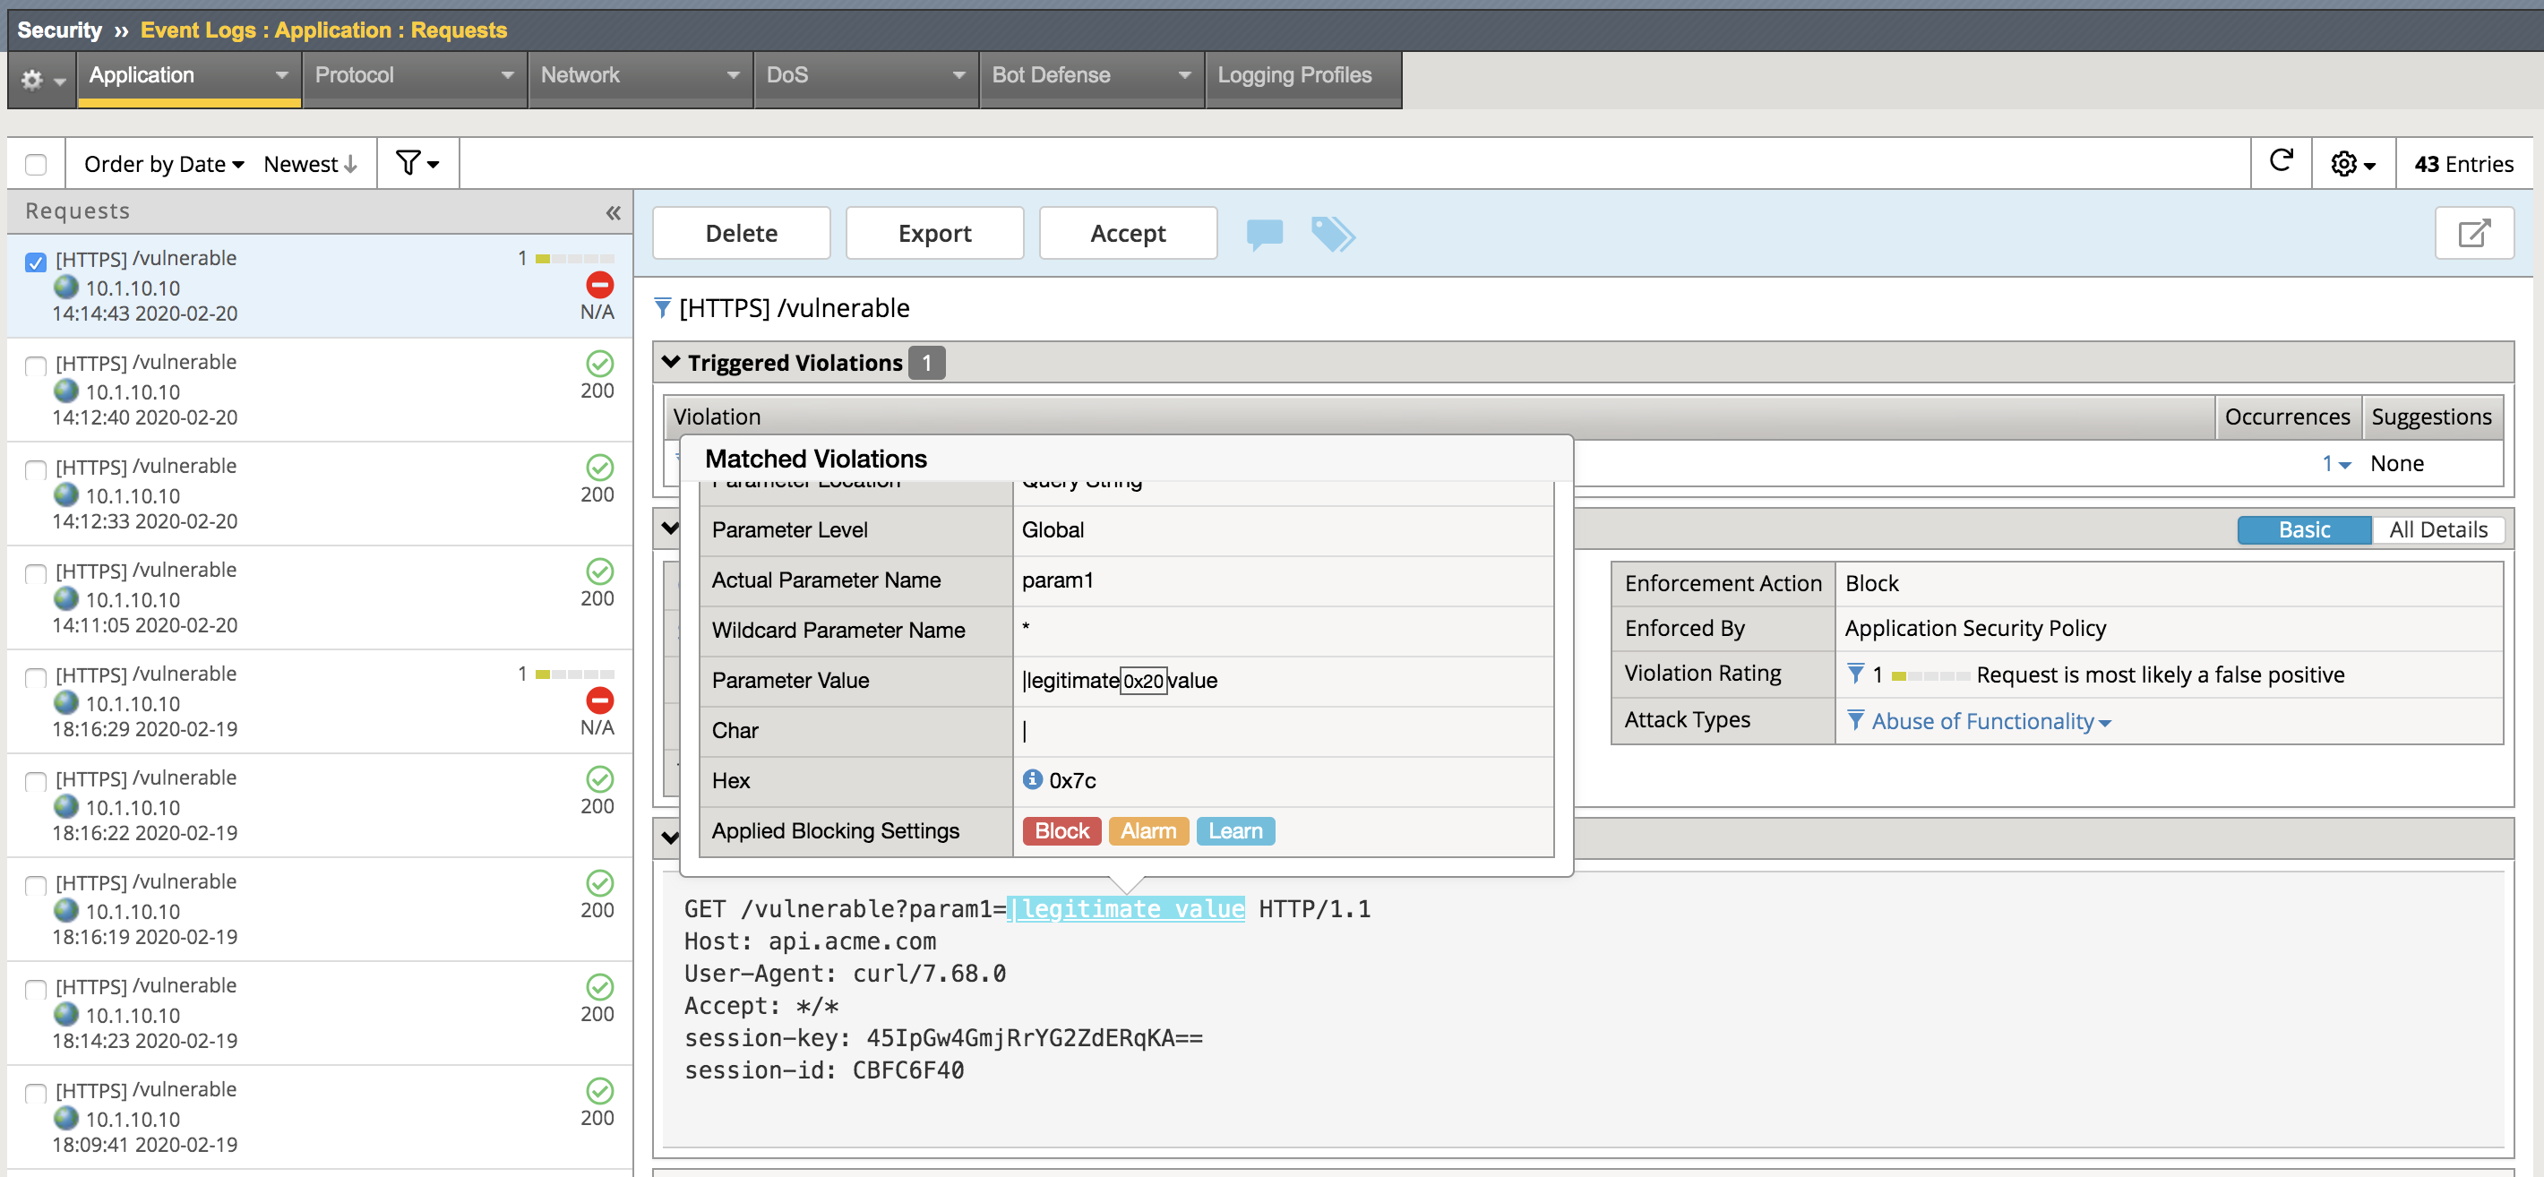Check the 14:12:33 2020-02-20 request checkbox
Viewport: 2544px width, 1177px height.
point(36,470)
